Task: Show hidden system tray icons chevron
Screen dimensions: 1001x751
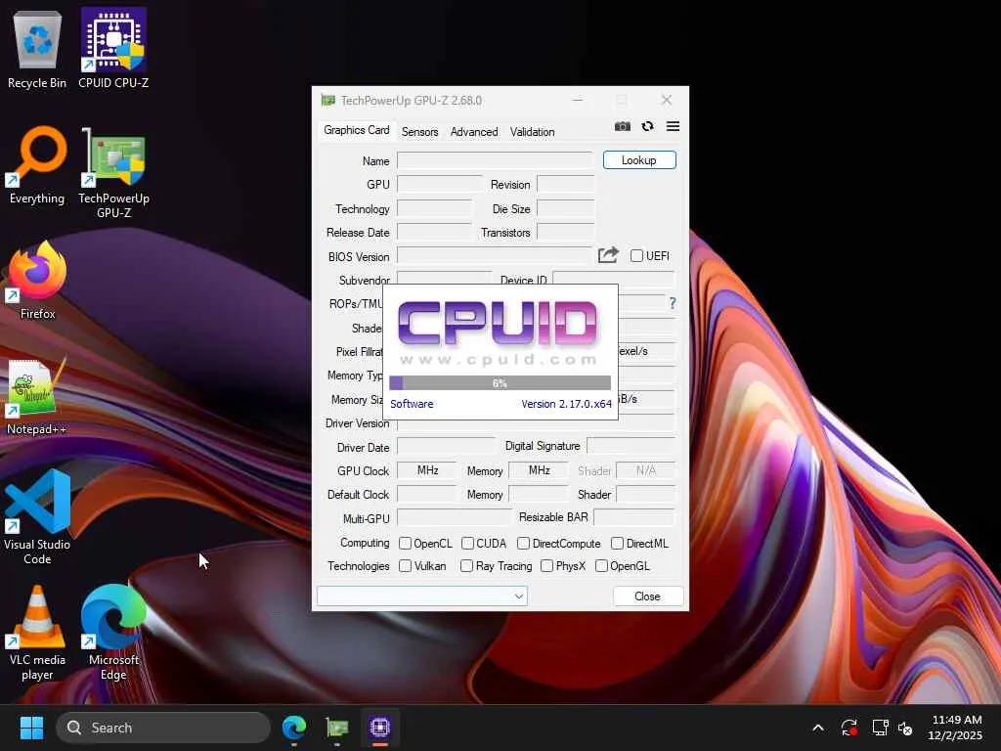Action: tap(818, 728)
